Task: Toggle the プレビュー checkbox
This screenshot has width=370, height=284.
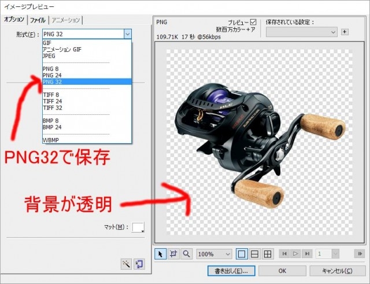Action: point(253,22)
